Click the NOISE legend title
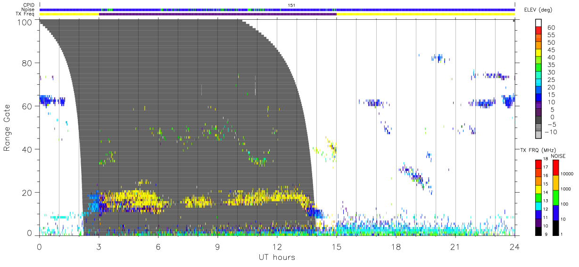Image resolution: width=579 pixels, height=267 pixels. pos(558,156)
